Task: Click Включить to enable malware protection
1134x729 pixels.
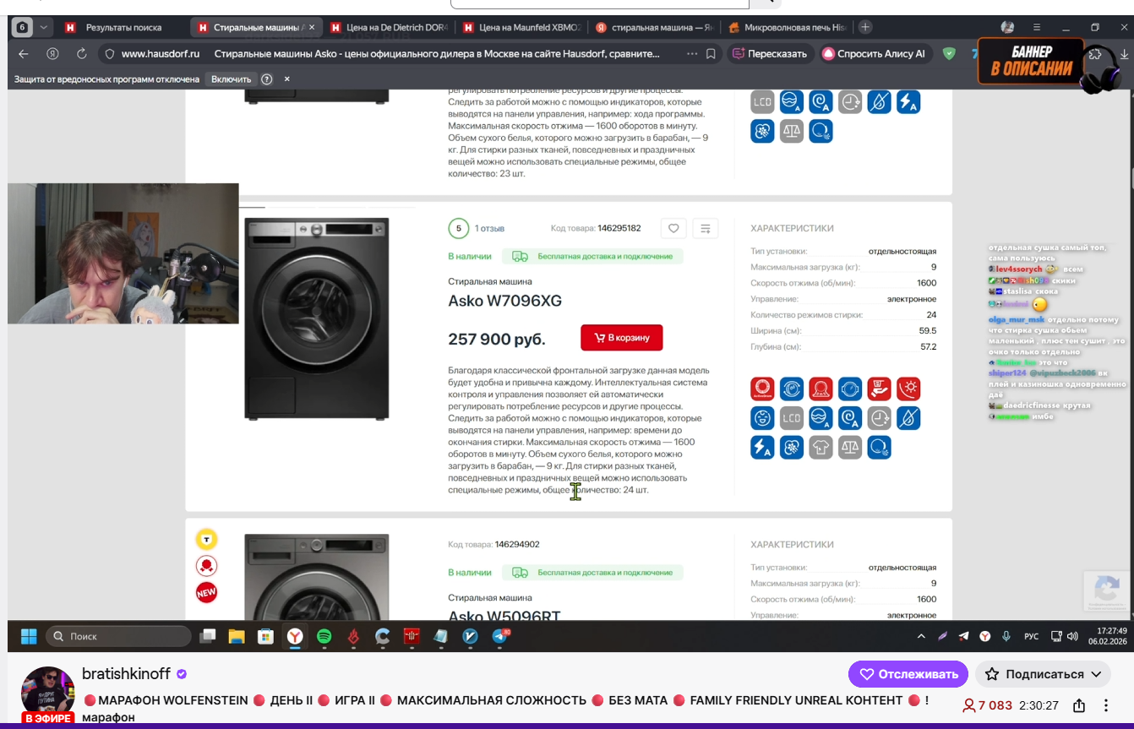Action: coord(231,79)
